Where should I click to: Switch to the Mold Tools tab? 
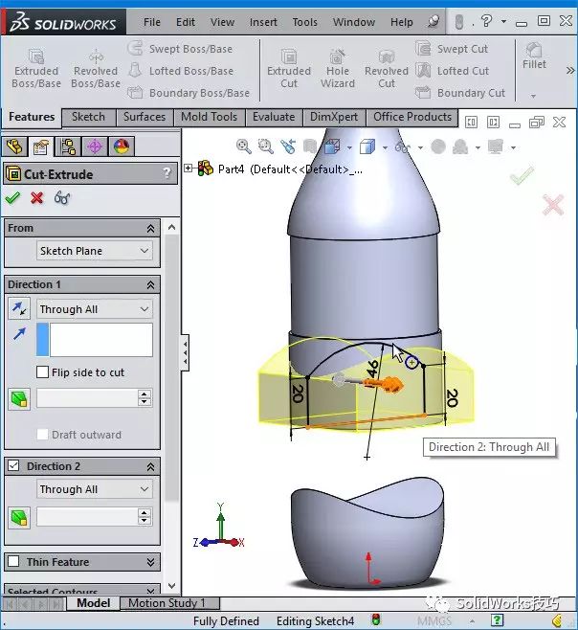209,117
